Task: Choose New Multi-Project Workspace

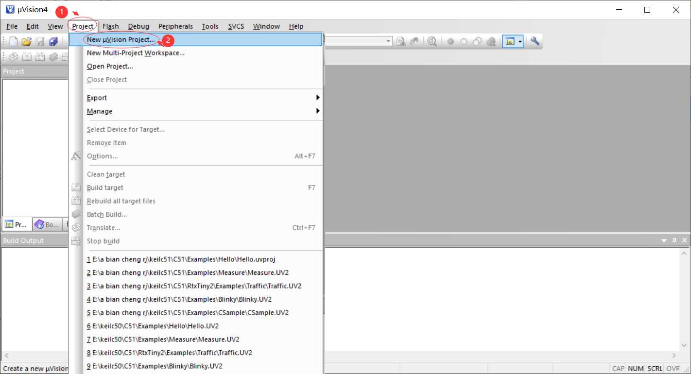Action: 196,53
